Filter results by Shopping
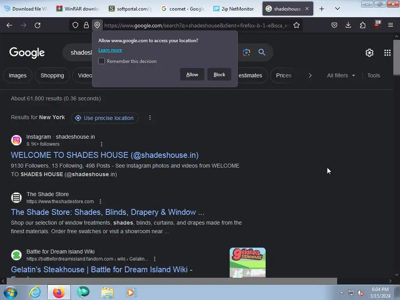 tap(52, 75)
